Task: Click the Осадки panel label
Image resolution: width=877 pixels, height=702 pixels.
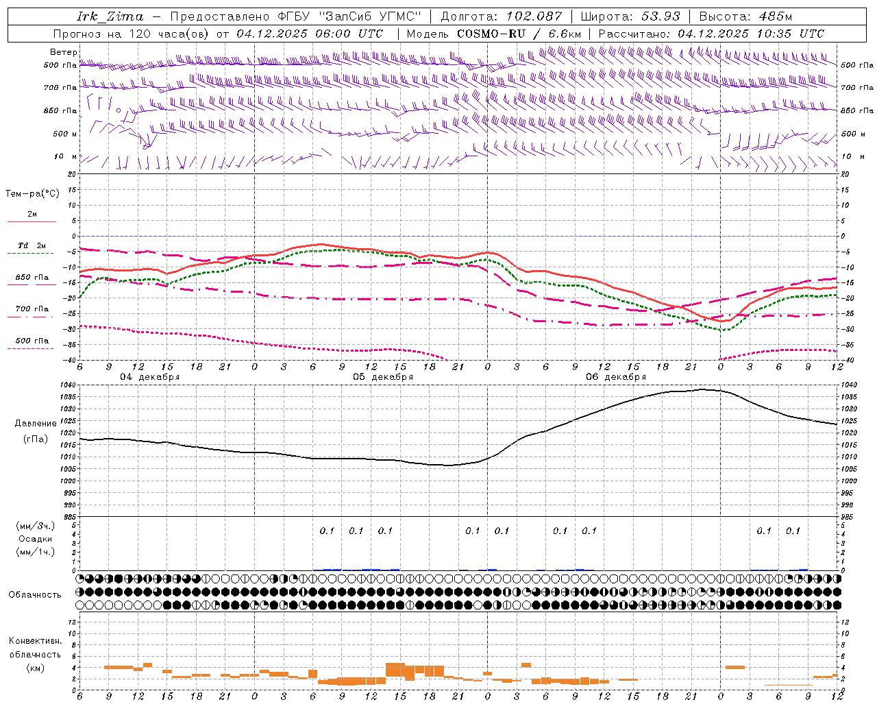Action: [x=36, y=539]
